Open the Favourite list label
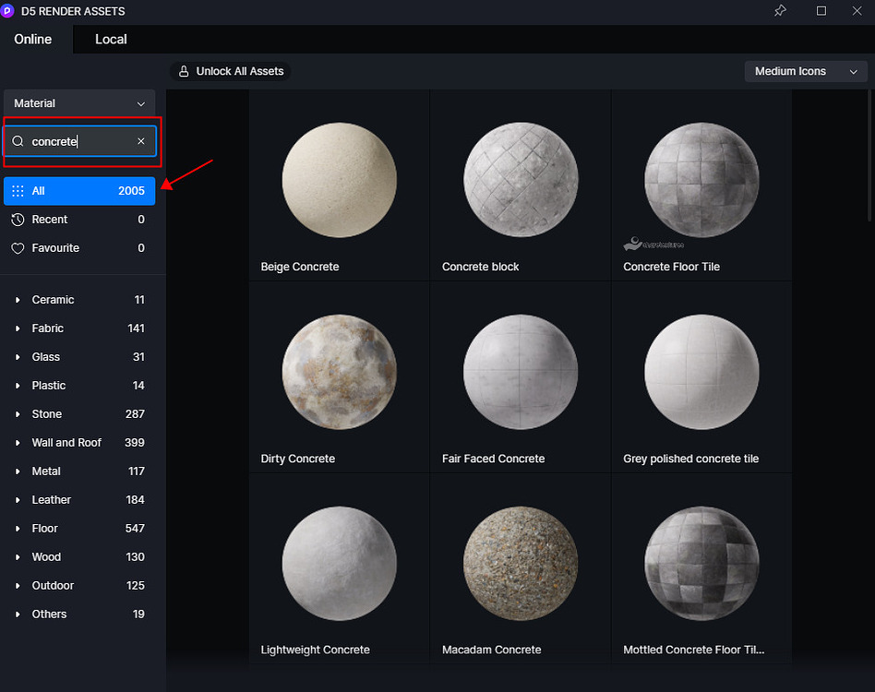This screenshot has width=875, height=692. click(55, 248)
